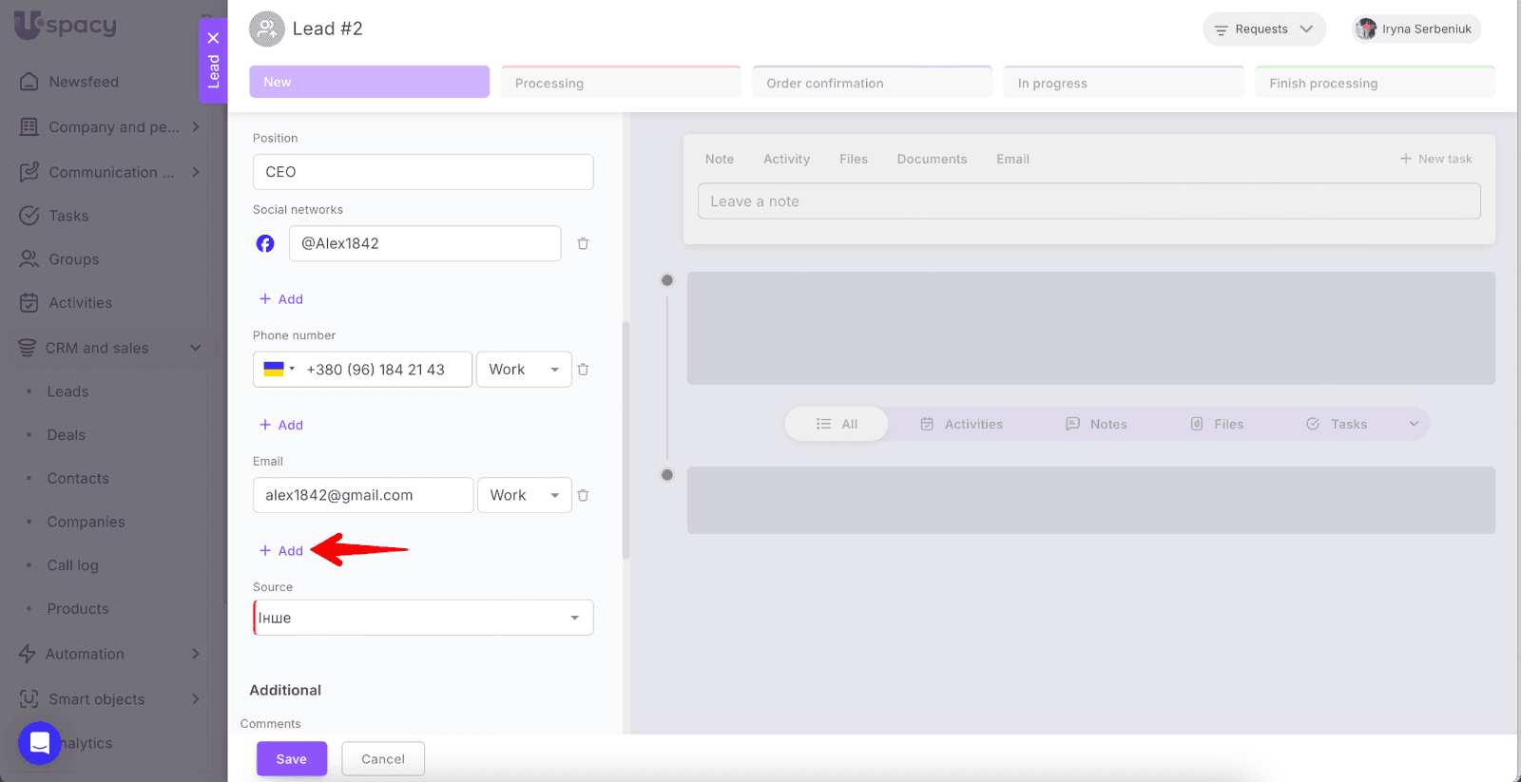The image size is (1521, 782).
Task: Add another email via Add link
Action: tap(281, 551)
